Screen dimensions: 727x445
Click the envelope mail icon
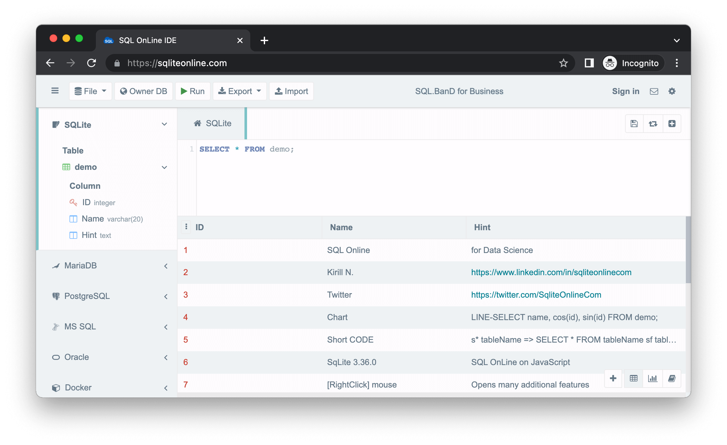[x=654, y=91]
